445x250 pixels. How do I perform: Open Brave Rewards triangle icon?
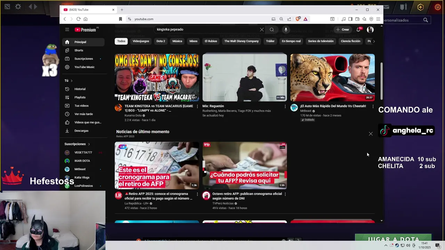pos(306,19)
